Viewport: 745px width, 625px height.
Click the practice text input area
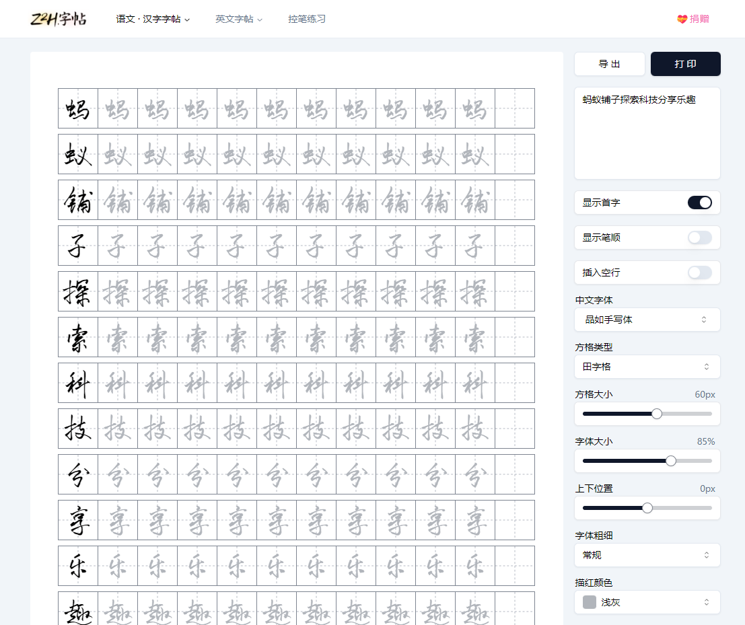(647, 133)
